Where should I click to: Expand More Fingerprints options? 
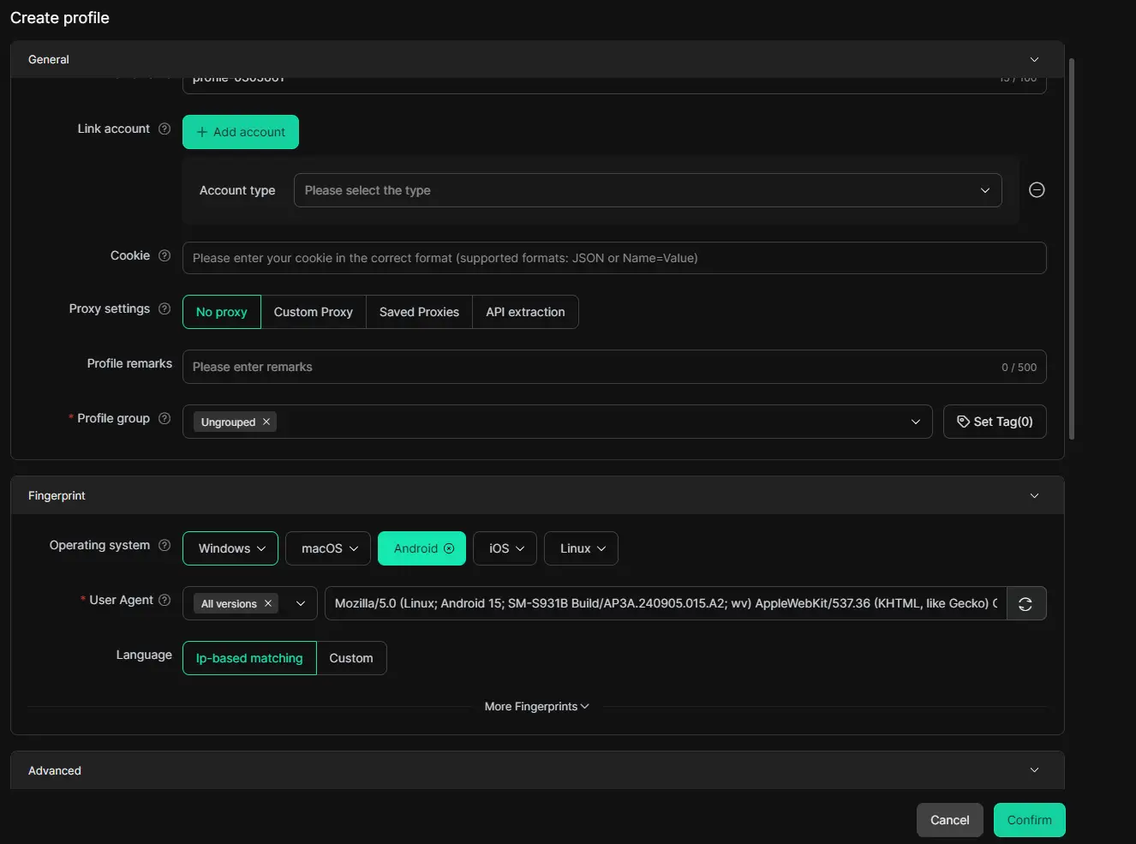[536, 707]
